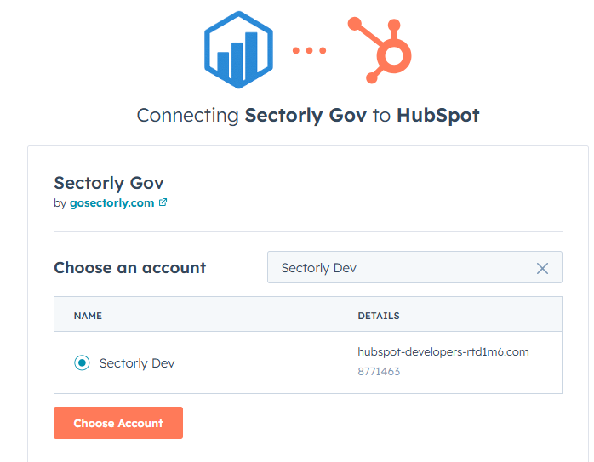Focus the account search input field

point(400,268)
